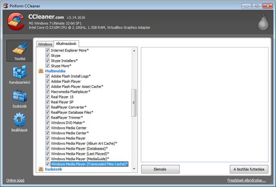The image size is (276, 187).
Task: Open the Beállítások gear icon
Action: tap(20, 120)
